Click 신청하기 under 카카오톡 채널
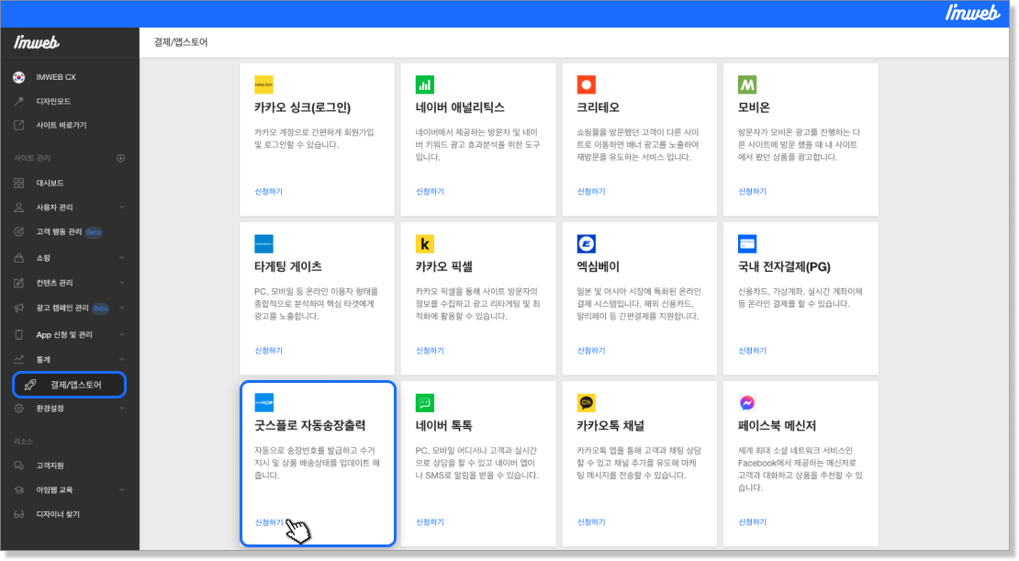This screenshot has width=1019, height=561. tap(590, 522)
